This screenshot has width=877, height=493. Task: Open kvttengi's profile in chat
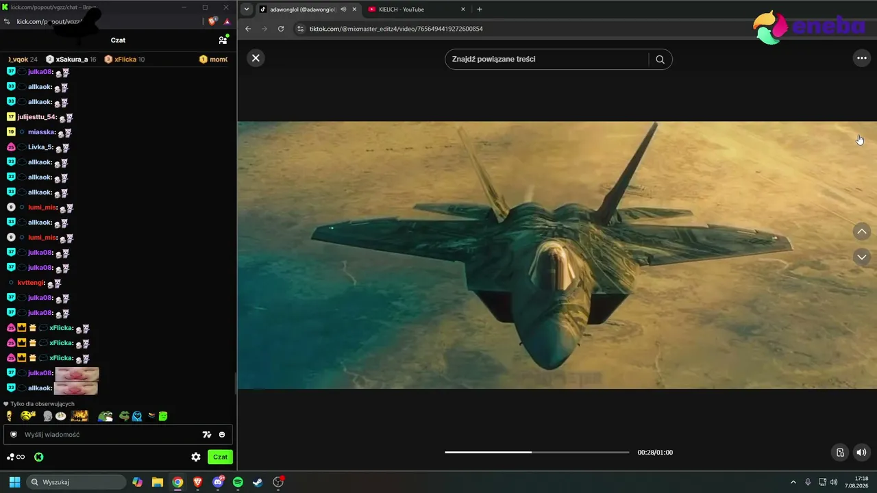32,283
